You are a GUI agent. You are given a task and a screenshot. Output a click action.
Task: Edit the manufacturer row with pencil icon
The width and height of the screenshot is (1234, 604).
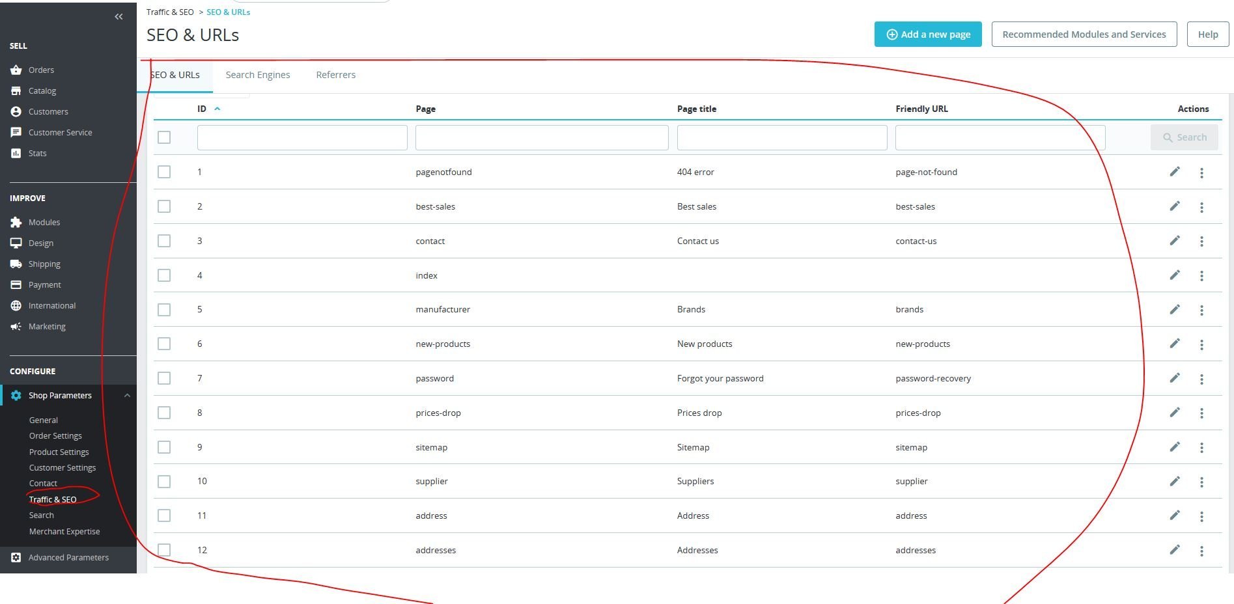pyautogui.click(x=1175, y=309)
